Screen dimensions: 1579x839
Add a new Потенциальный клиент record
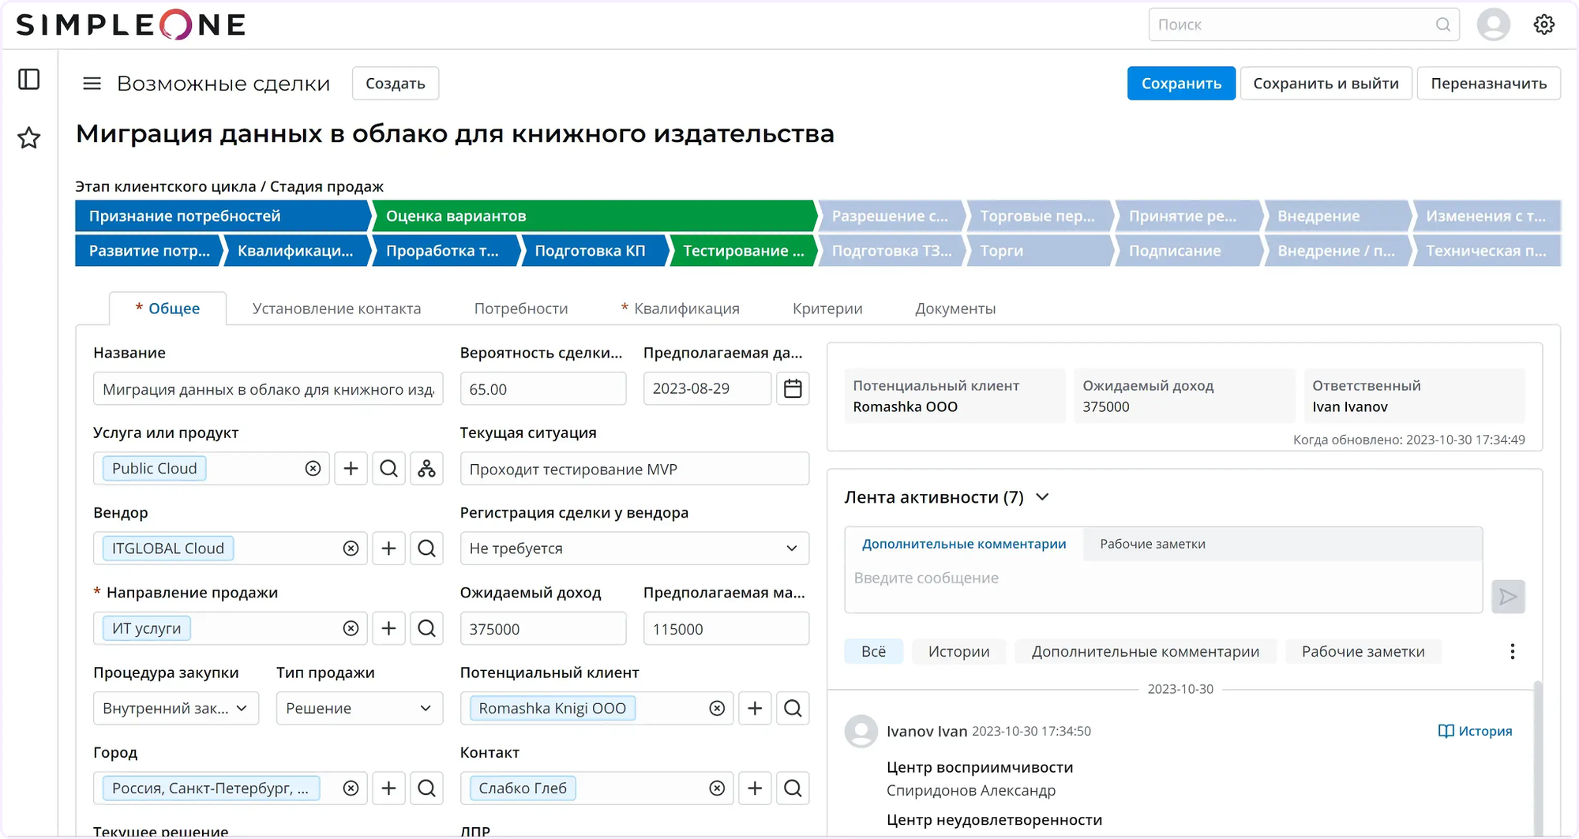[x=755, y=709]
